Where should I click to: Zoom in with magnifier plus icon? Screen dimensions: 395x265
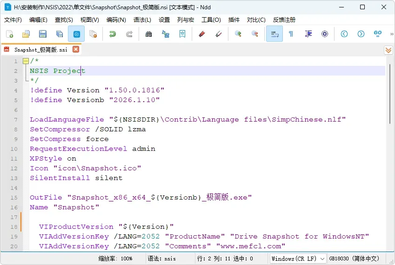coord(238,34)
